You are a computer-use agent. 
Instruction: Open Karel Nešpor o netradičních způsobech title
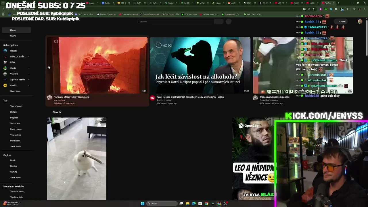pos(190,97)
